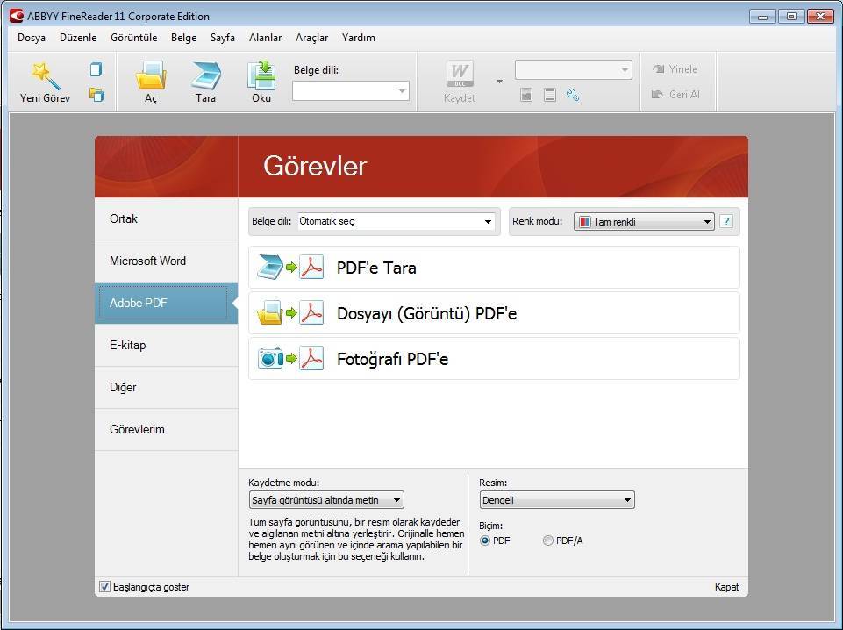Switch to the E-kitap tab
The image size is (843, 630).
(166, 345)
